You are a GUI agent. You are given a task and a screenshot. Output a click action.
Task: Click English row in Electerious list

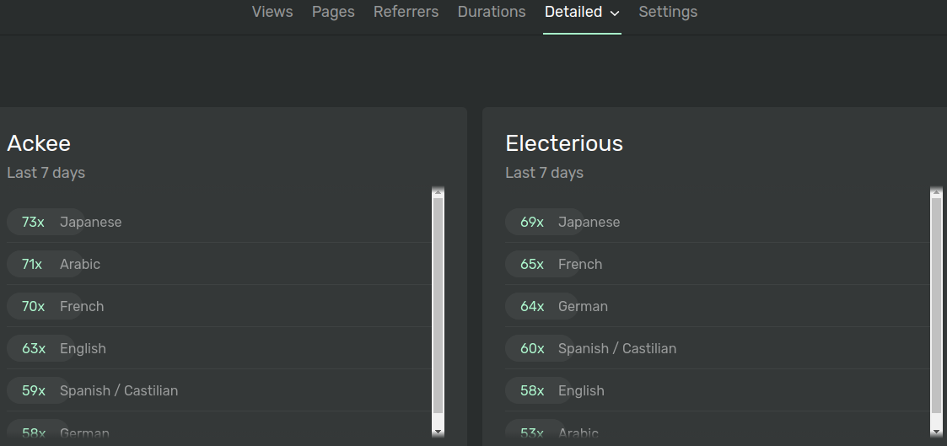718,390
